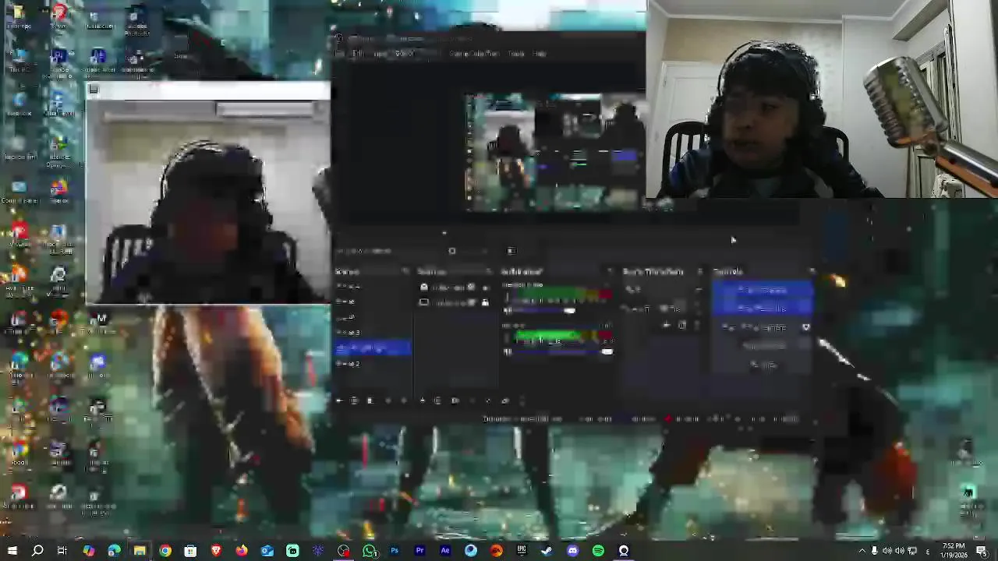998x561 pixels.
Task: Open Microsoft Store from the taskbar
Action: pos(190,551)
